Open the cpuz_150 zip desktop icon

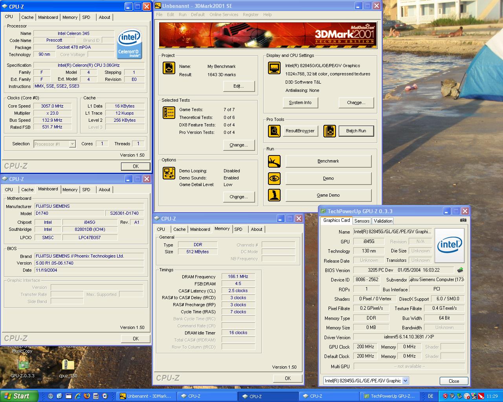(68, 368)
